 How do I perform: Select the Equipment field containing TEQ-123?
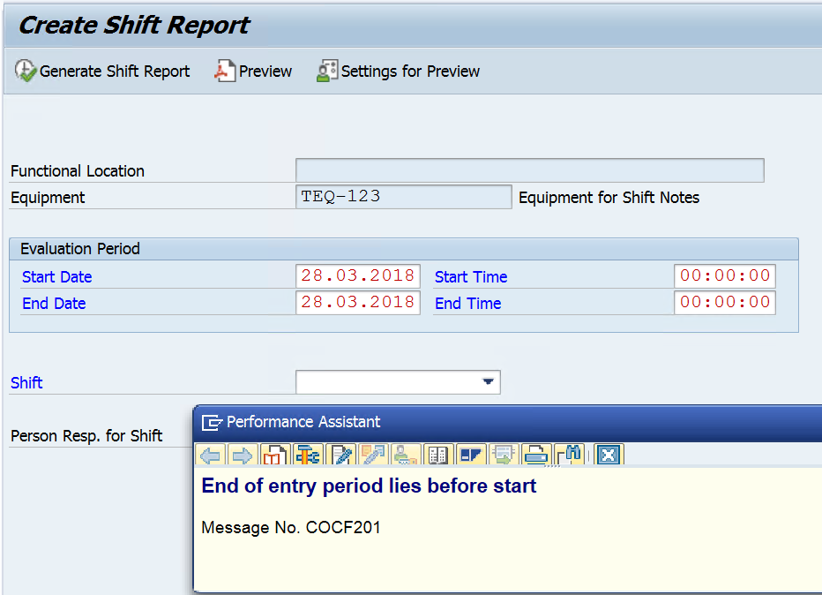click(x=404, y=197)
